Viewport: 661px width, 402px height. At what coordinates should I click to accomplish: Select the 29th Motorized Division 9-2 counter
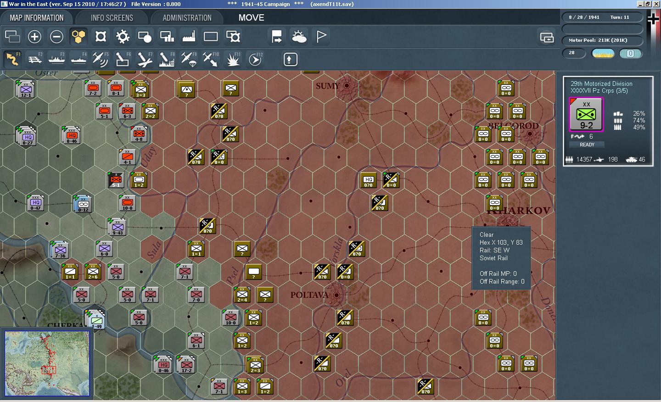586,115
